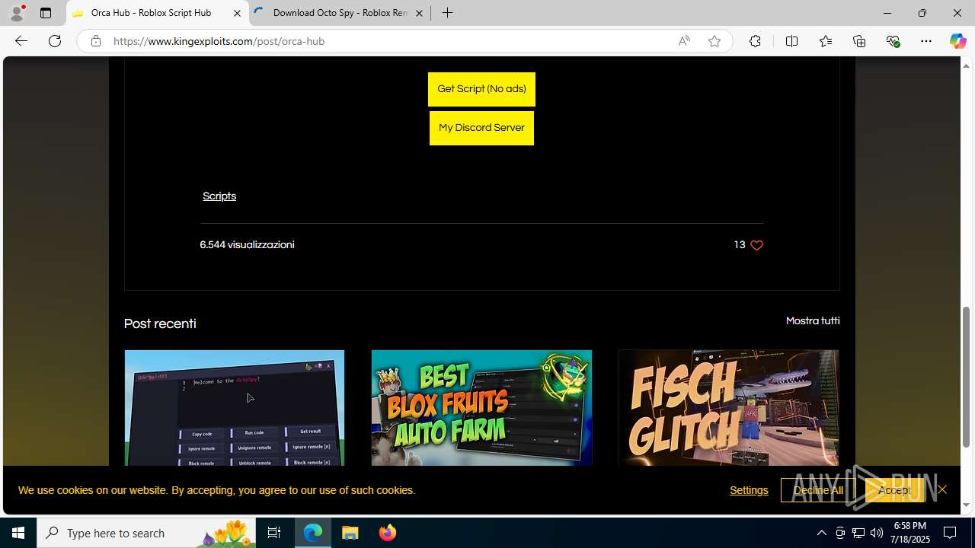Click the Edge taskbar icon

pos(313,533)
